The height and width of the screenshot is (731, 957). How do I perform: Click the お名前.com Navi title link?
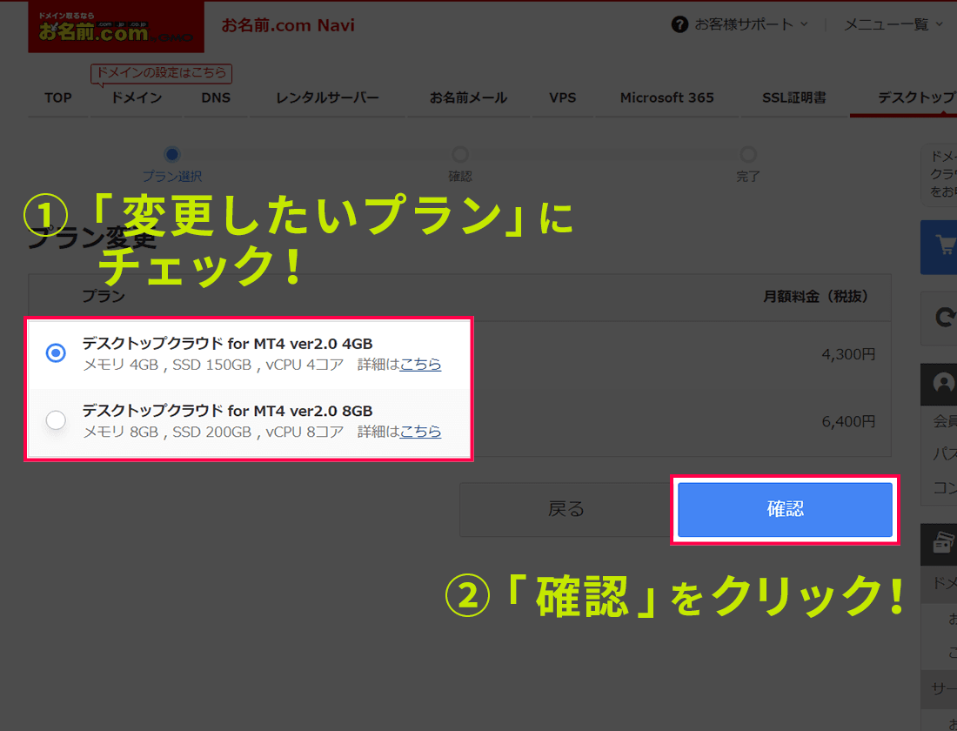288,25
